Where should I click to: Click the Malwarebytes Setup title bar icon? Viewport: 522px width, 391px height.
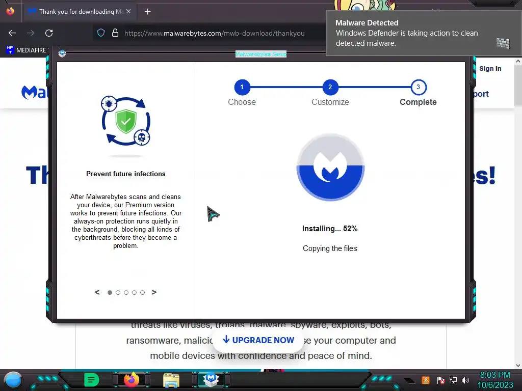coord(62,53)
